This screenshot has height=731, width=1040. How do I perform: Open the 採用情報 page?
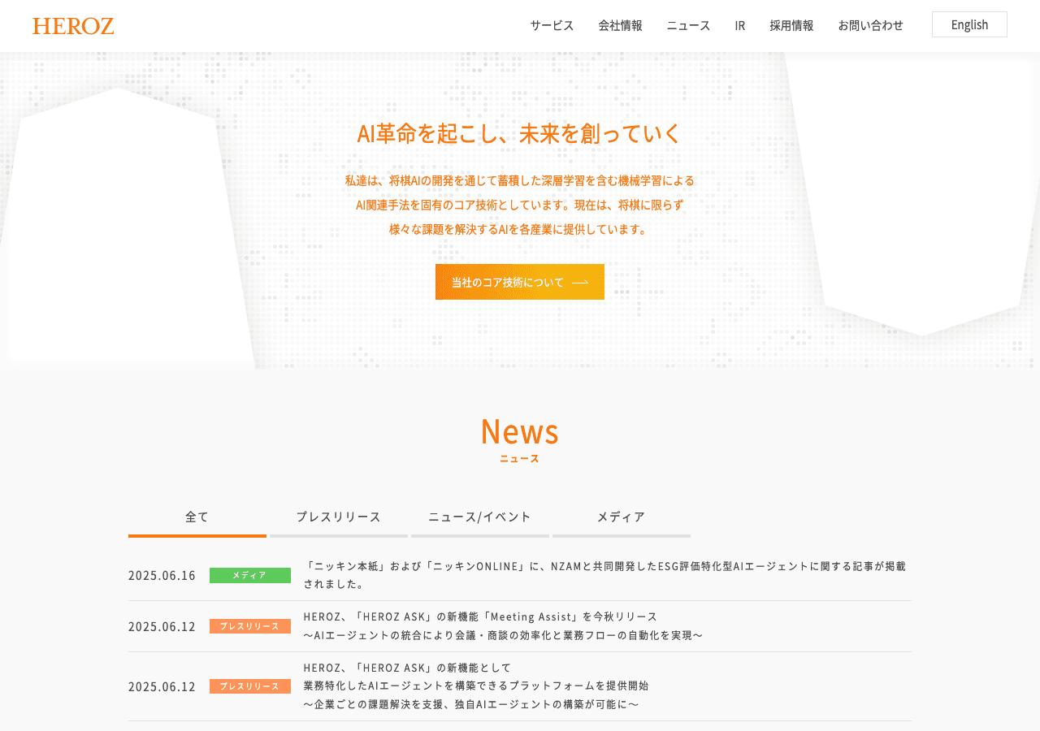(791, 25)
